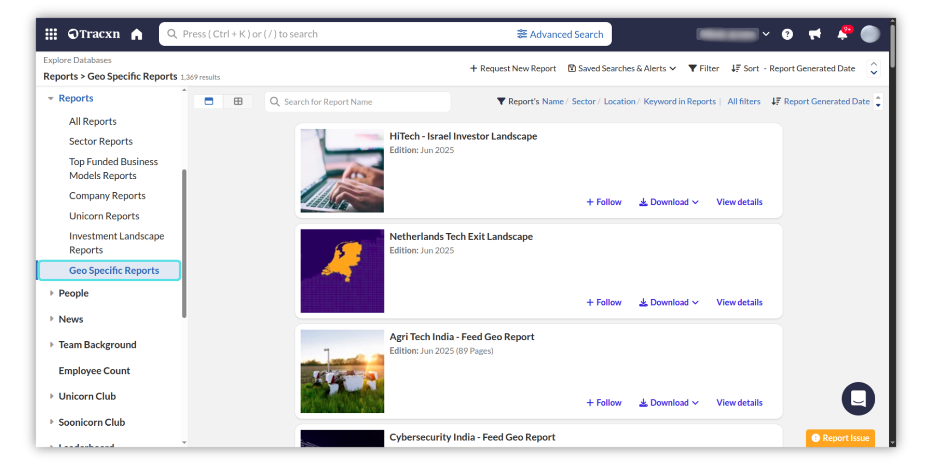
Task: Follow the HiTech Israel Investor Landscape report
Action: point(603,202)
